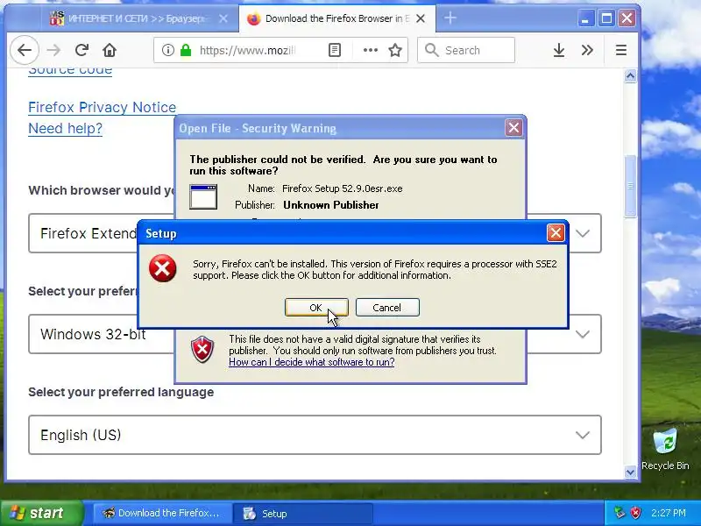Viewport: 701px width, 526px height.
Task: Click the browser forward arrow
Action: (x=53, y=50)
